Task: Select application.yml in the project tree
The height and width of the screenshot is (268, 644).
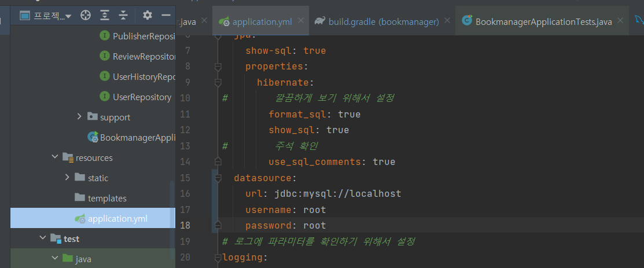Action: (x=93, y=218)
